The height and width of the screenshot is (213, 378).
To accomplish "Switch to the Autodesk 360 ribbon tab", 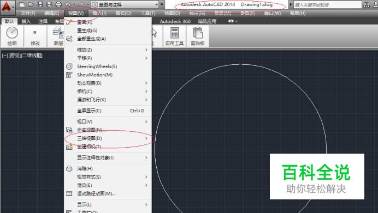I will point(175,21).
